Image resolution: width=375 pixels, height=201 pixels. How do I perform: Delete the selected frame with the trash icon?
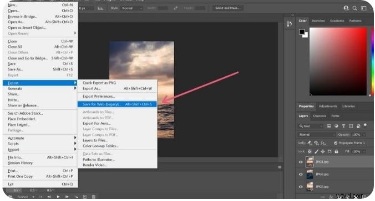pyautogui.click(x=94, y=197)
